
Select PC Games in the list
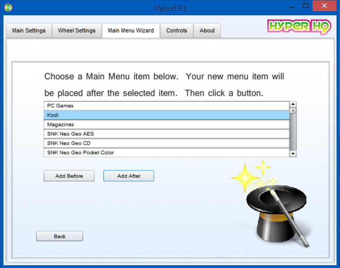click(167, 106)
